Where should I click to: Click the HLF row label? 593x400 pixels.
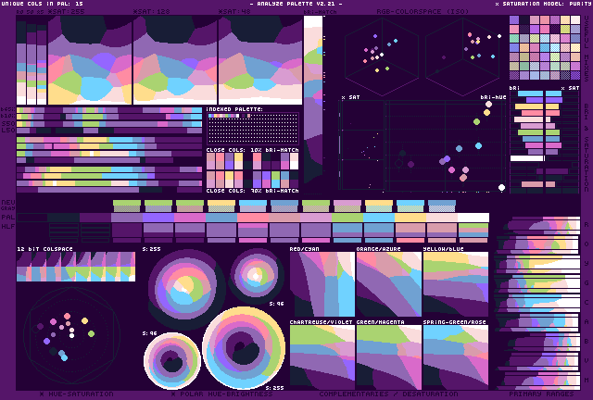[8, 227]
